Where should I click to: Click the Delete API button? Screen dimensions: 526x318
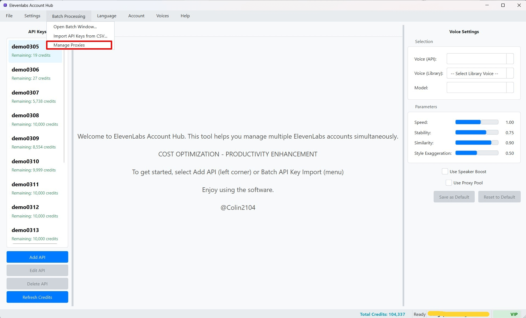tap(37, 284)
